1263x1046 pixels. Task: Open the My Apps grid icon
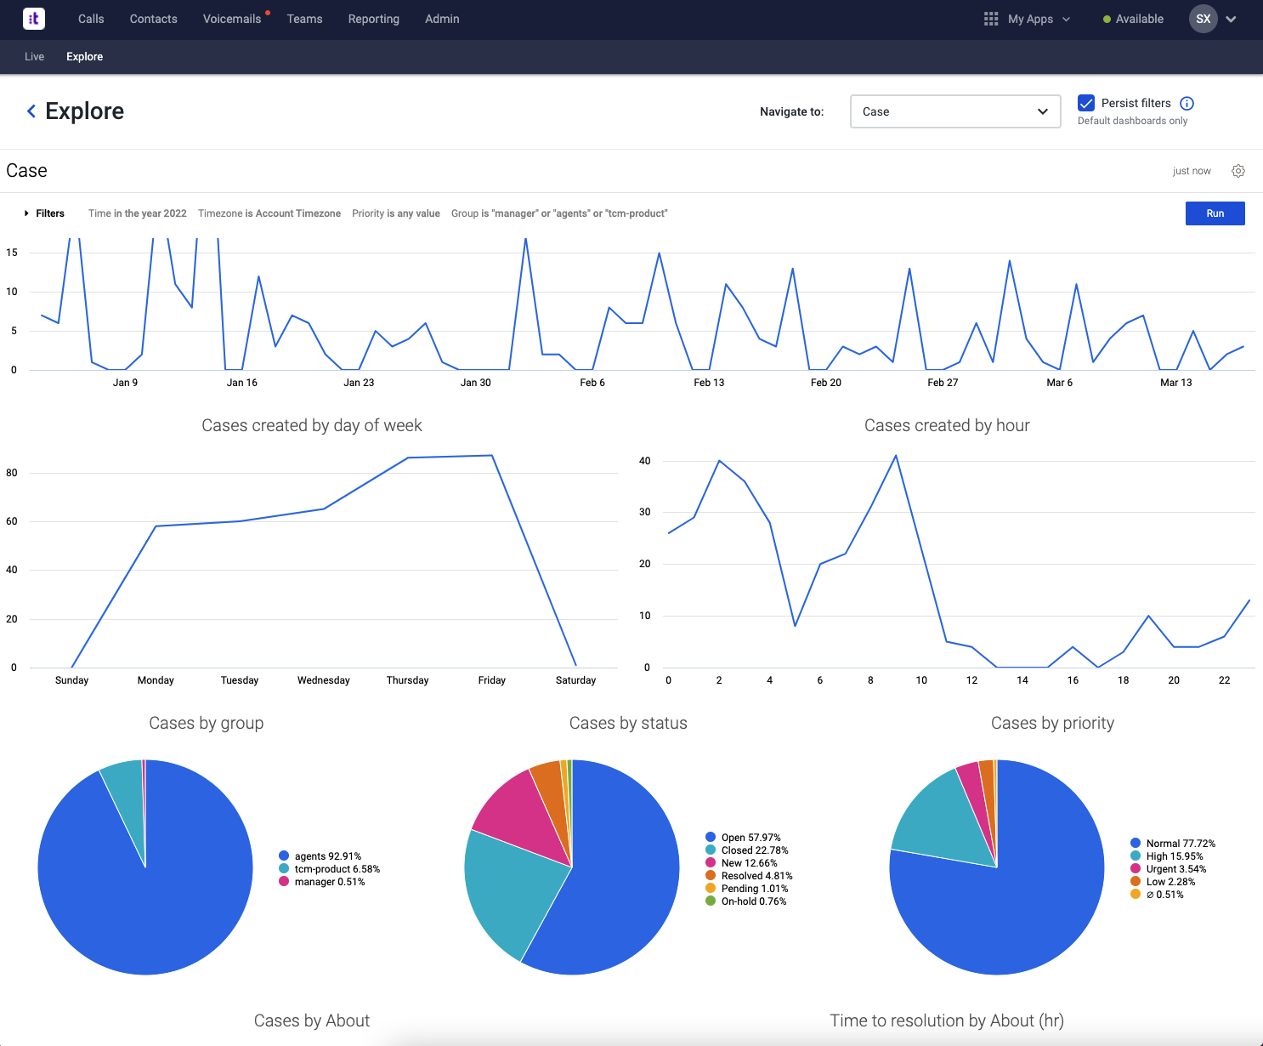[x=990, y=19]
